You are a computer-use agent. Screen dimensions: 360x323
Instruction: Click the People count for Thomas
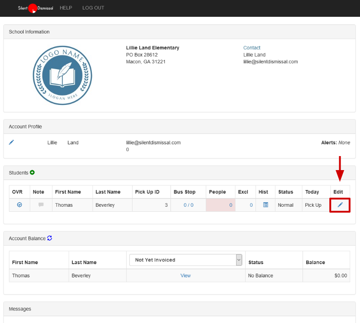[230, 205]
